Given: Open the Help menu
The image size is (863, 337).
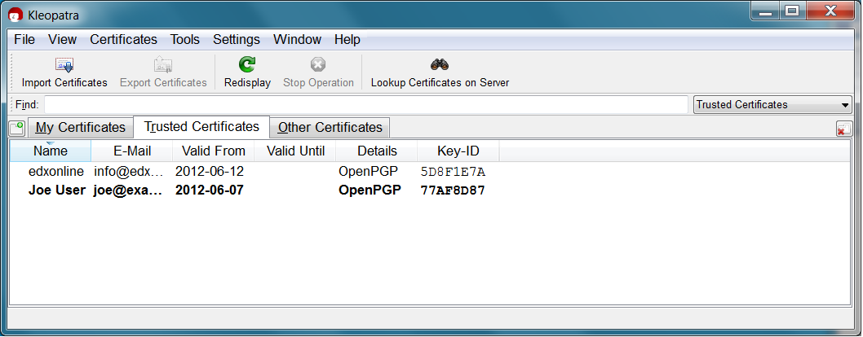Looking at the screenshot, I should point(347,40).
